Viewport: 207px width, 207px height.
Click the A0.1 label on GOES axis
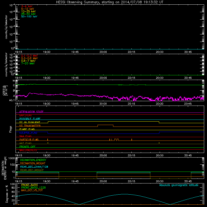[12, 100]
